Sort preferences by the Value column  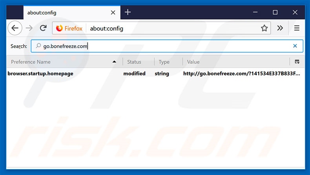point(235,62)
